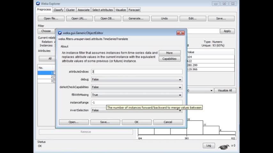
Task: Click the Visualize All button
Action: (x=225, y=91)
